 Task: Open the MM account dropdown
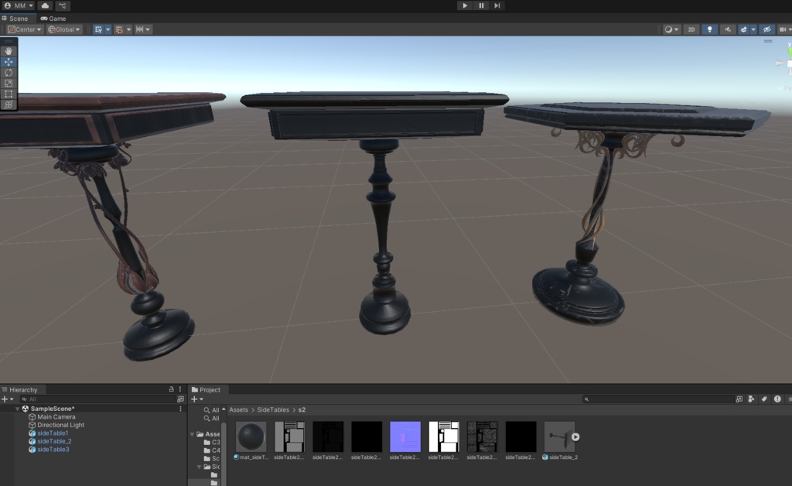tap(19, 5)
